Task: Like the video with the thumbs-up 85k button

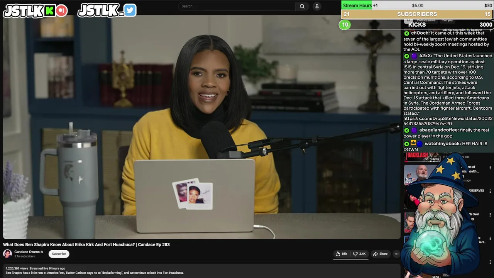Action: coord(342,254)
